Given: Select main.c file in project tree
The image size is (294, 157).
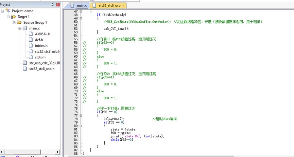Looking at the screenshot, I should 34,28.
